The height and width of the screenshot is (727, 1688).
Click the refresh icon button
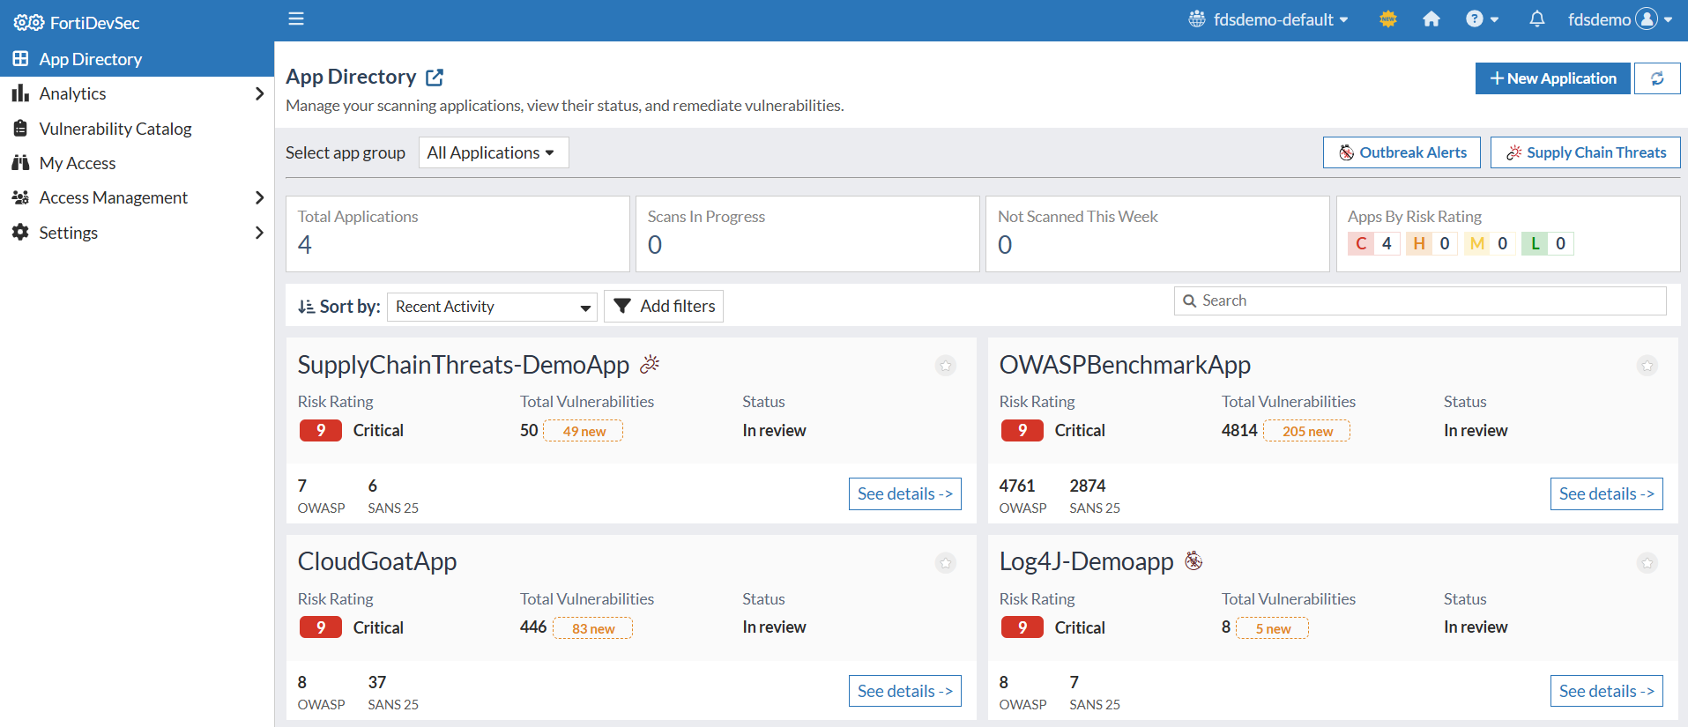point(1657,78)
